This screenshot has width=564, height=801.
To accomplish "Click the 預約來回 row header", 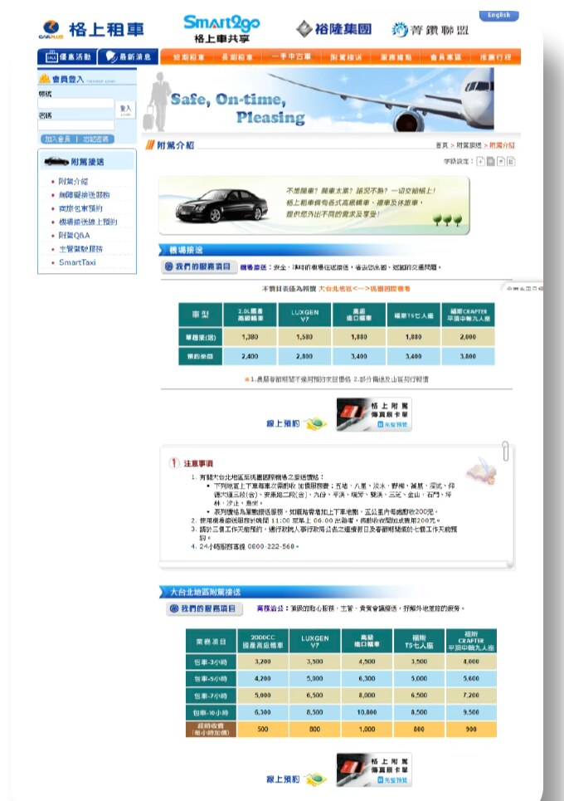I will 201,356.
